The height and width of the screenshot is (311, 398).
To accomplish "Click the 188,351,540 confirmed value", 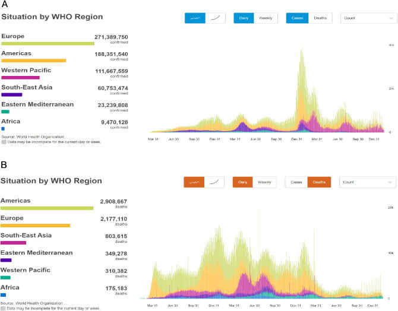I will (111, 54).
